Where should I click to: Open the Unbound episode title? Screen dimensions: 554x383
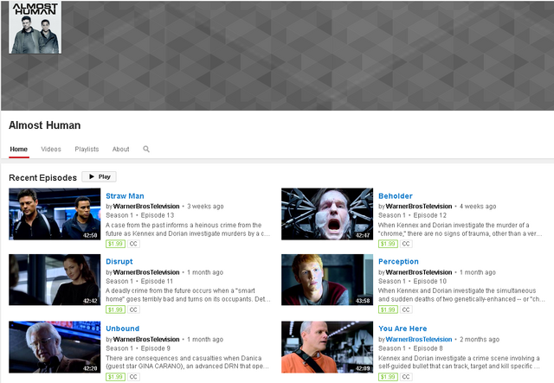(122, 329)
